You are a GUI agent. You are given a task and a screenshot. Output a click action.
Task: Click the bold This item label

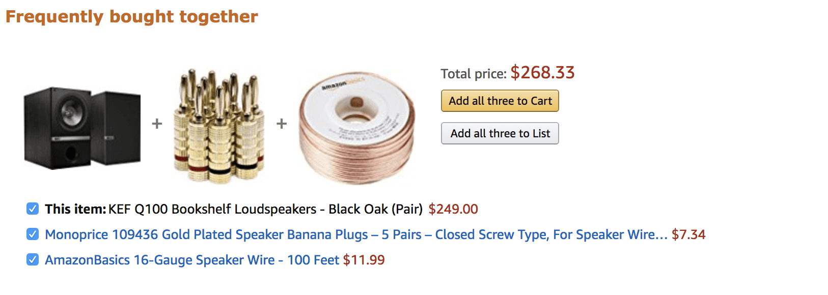coord(75,209)
